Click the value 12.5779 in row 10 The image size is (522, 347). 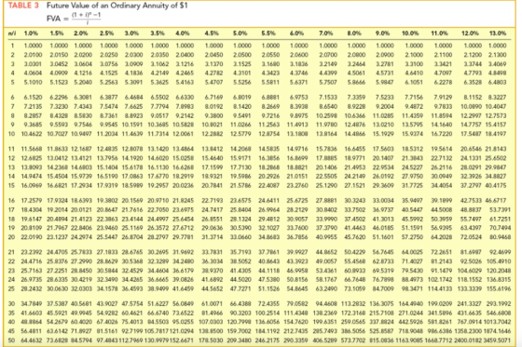coord(240,134)
